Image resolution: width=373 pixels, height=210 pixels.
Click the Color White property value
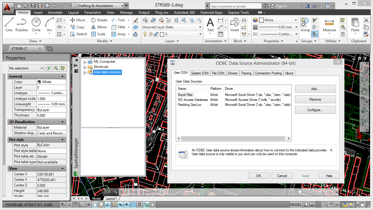click(x=51, y=82)
